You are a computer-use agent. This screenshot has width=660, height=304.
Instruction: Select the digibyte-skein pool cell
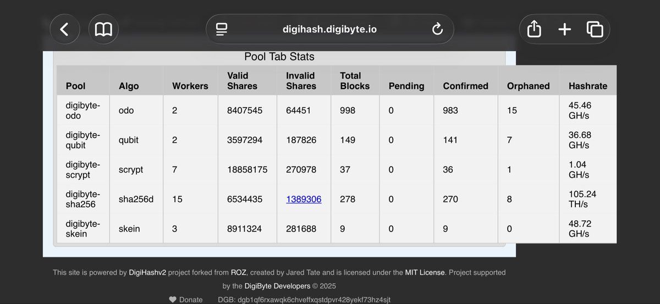click(83, 229)
